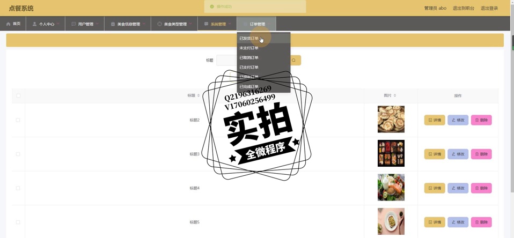Click the 图片 column sort icon
This screenshot has width=514, height=238.
(x=395, y=96)
